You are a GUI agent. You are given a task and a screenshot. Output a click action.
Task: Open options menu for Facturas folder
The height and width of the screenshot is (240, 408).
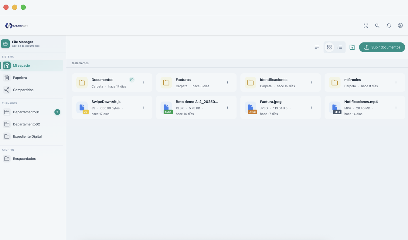click(227, 82)
